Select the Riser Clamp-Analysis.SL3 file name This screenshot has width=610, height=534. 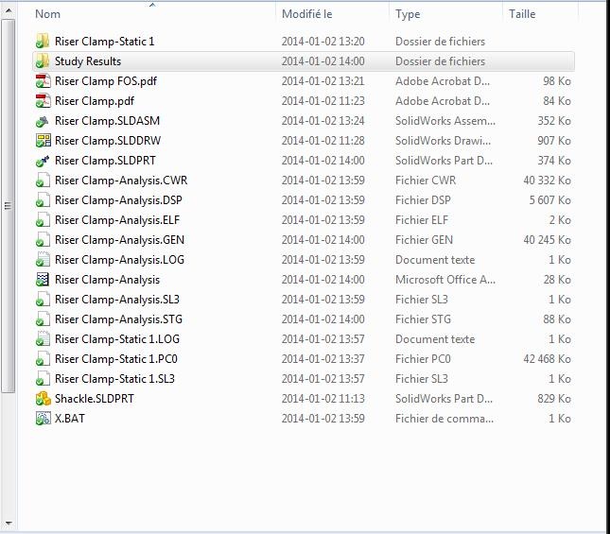click(117, 300)
